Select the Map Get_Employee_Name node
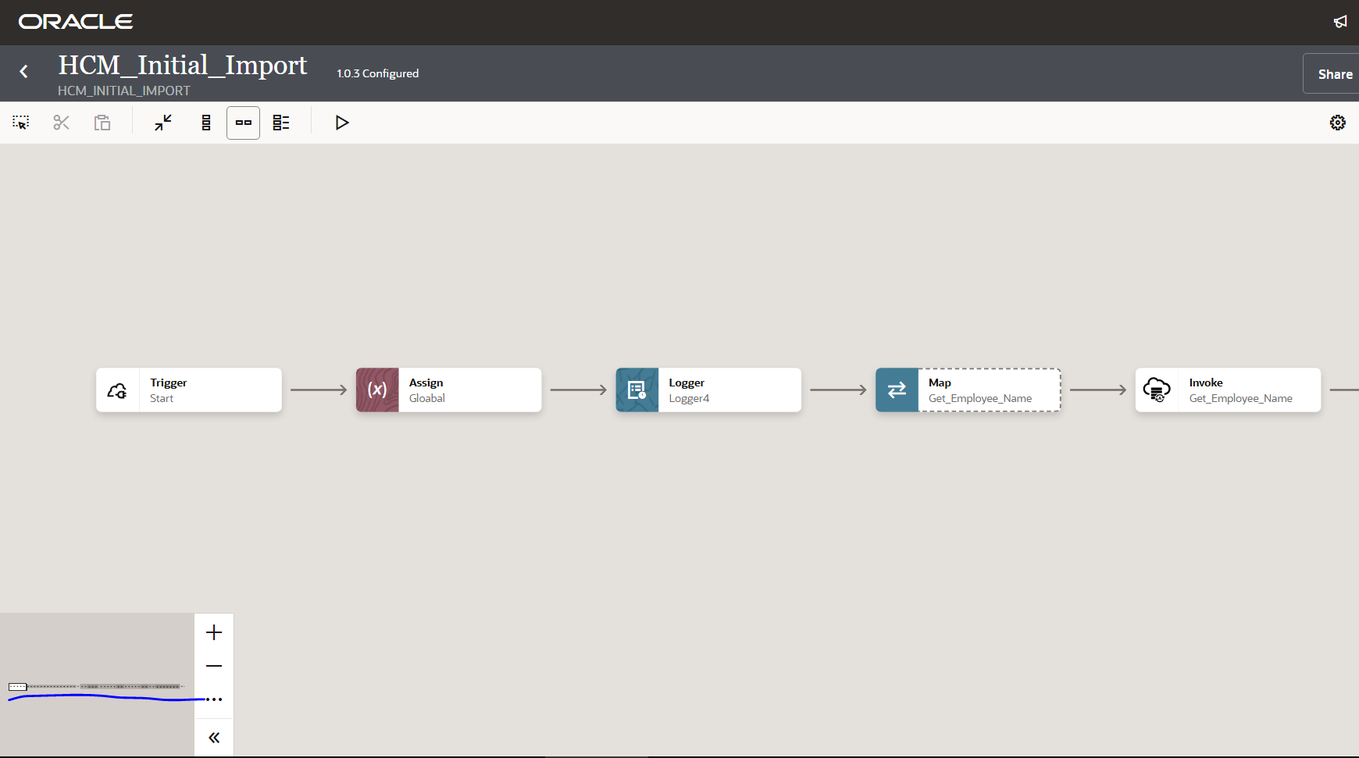This screenshot has height=758, width=1359. 968,390
